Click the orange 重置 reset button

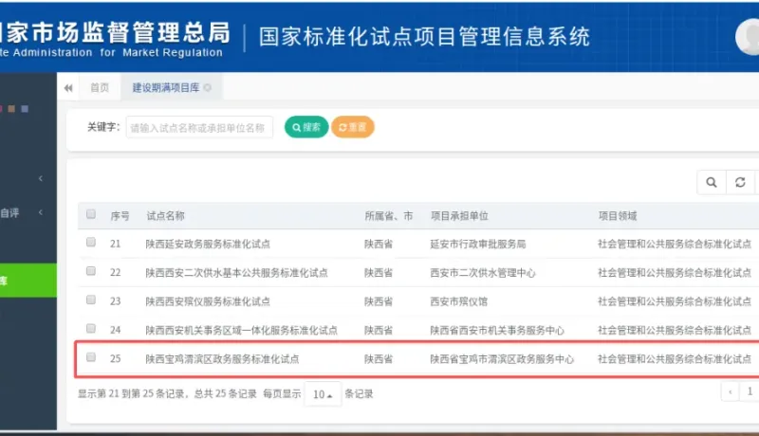[x=352, y=127]
